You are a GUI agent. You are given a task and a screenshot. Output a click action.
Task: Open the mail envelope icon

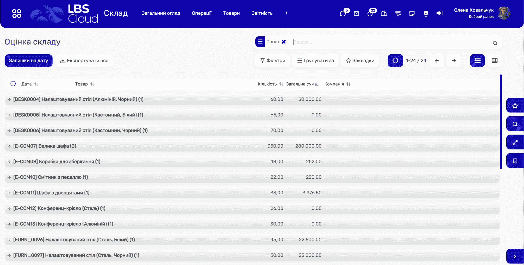356,13
